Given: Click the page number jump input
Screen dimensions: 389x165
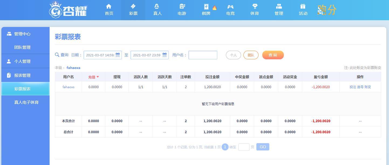Looking at the screenshot, I should coord(244,147).
